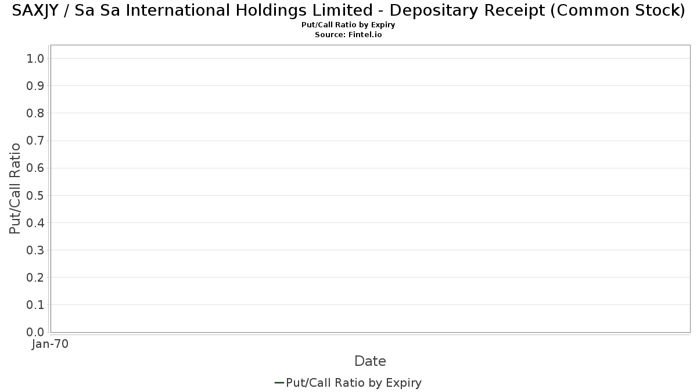The image size is (697, 392).
Task: Click the 0.6 y-axis tick label
Action: click(35, 168)
